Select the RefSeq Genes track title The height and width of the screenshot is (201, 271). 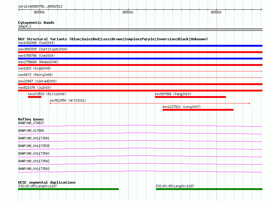point(31,119)
